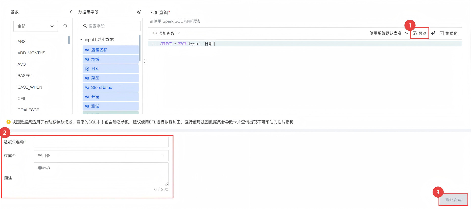471x209 pixels.
Task: Choose the ADD_MONTHS function
Action: coord(31,53)
